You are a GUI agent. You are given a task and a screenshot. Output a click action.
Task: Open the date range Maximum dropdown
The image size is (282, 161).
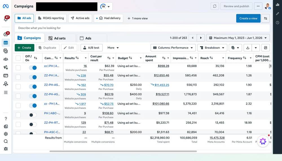(238, 38)
